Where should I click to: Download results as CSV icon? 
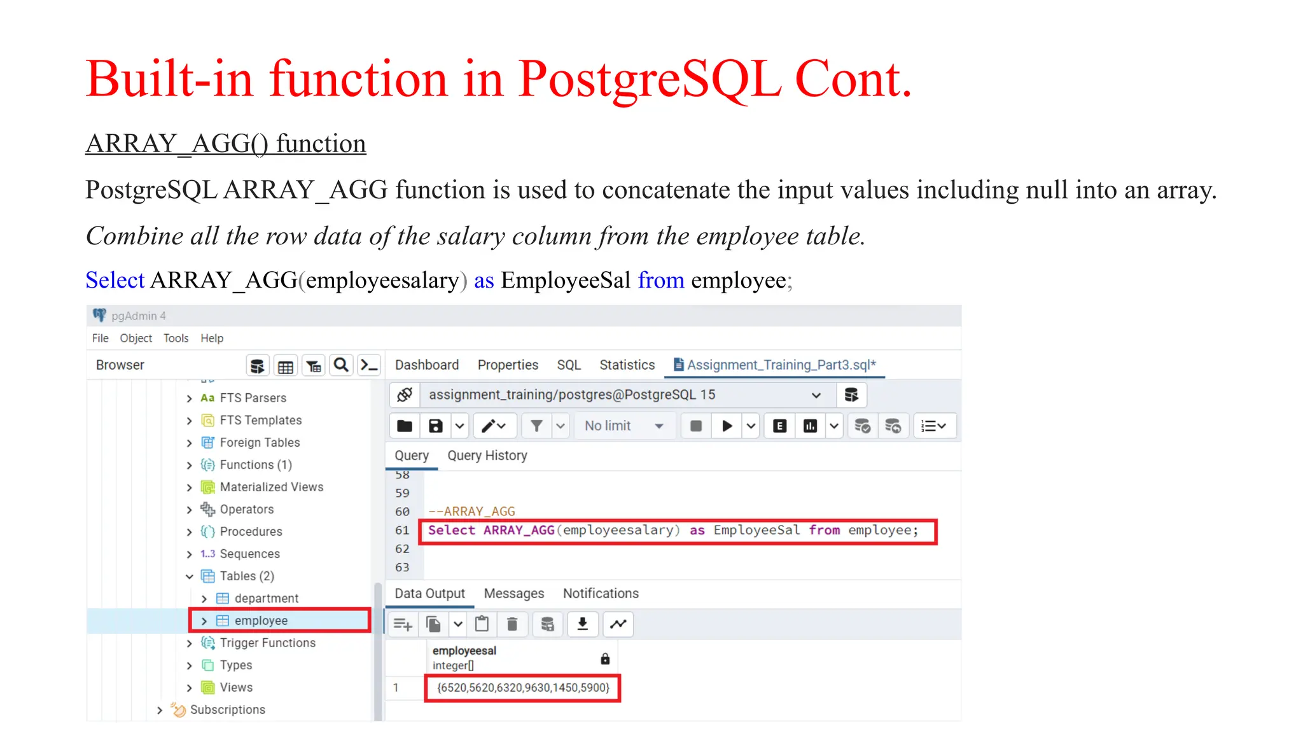tap(582, 624)
